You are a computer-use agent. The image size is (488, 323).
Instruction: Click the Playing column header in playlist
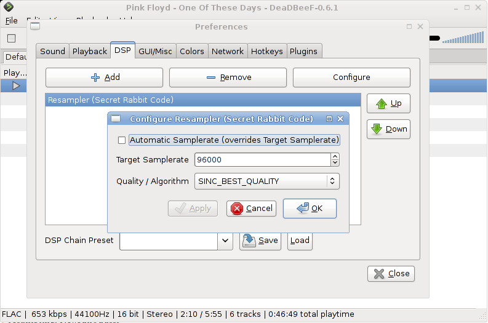(15, 73)
